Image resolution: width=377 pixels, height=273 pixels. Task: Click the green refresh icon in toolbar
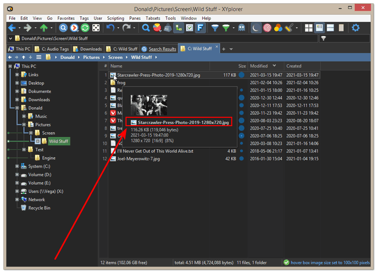(85, 28)
